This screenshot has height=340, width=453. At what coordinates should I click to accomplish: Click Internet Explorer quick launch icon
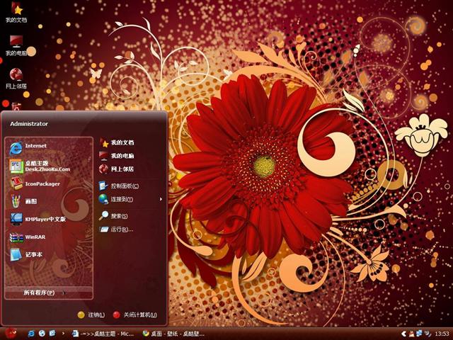point(31,334)
